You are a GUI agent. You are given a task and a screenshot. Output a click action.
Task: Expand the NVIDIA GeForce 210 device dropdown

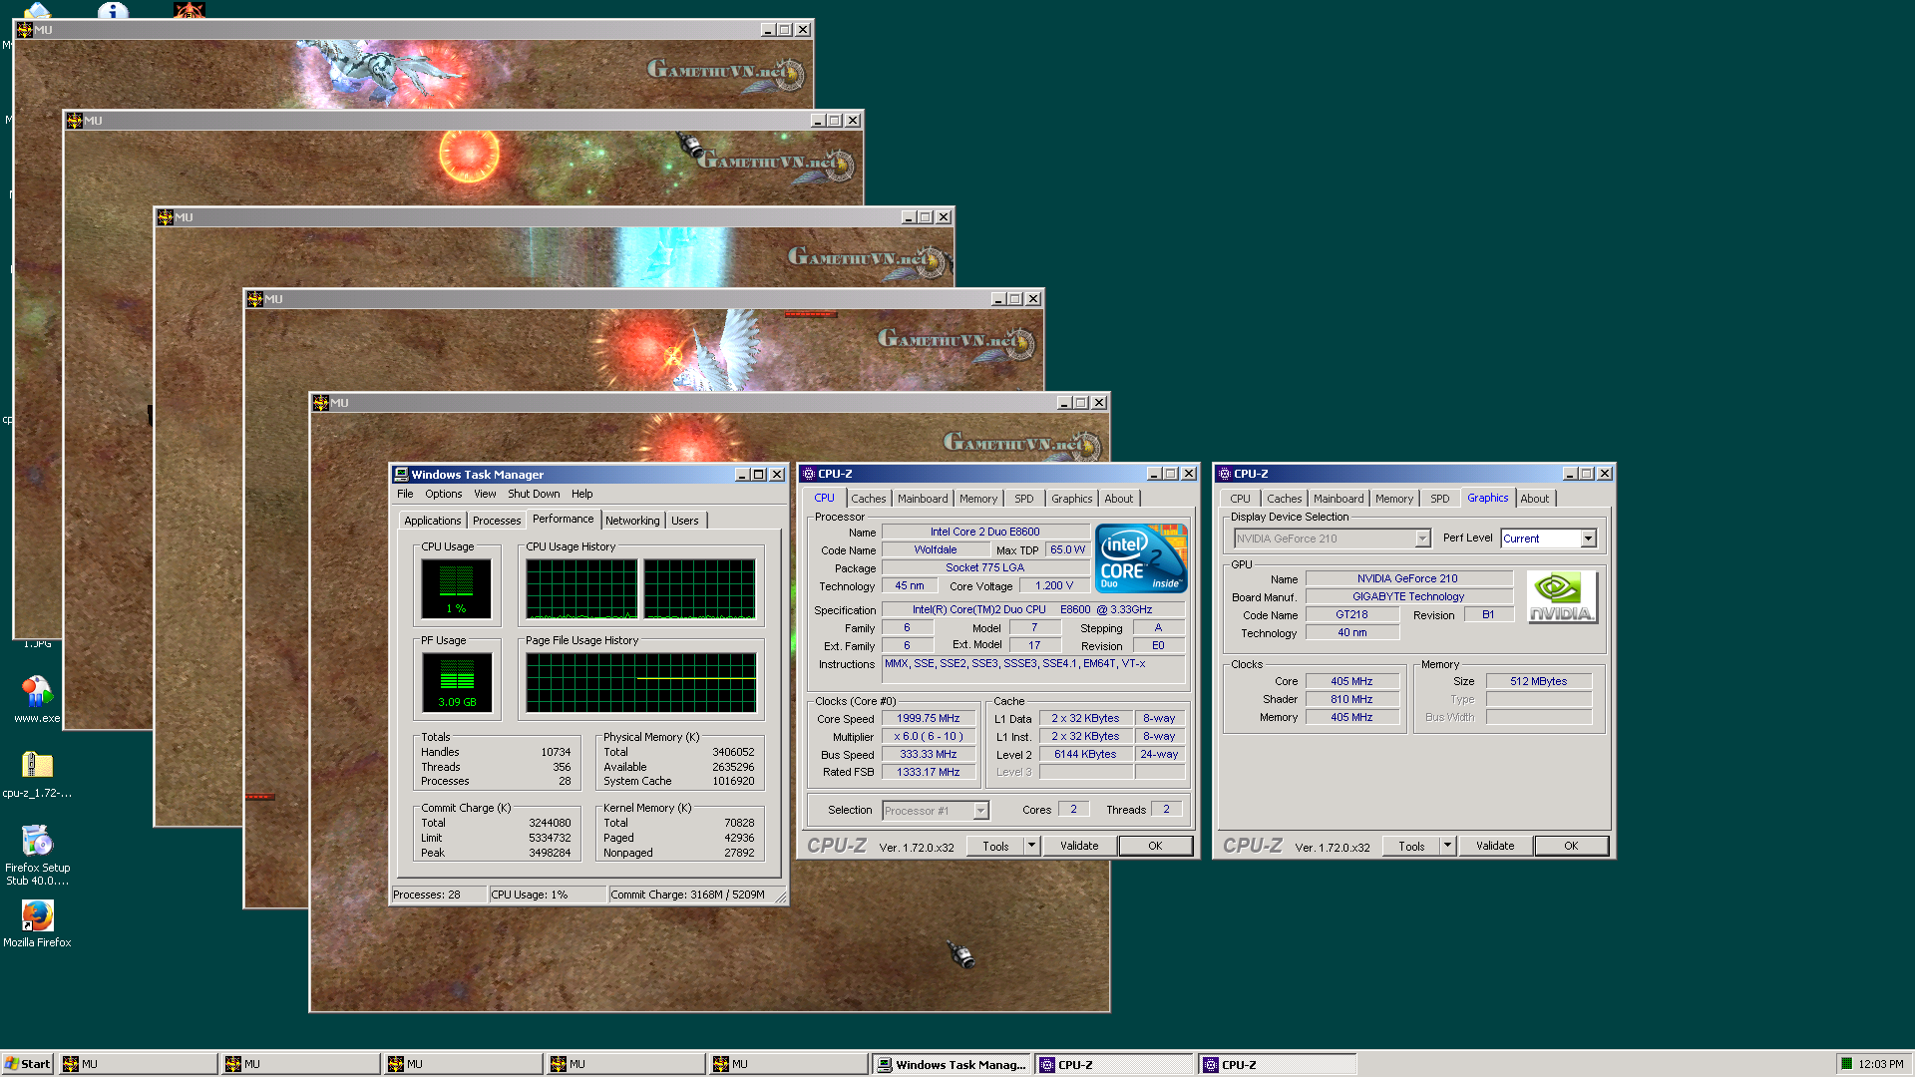pyautogui.click(x=1422, y=538)
